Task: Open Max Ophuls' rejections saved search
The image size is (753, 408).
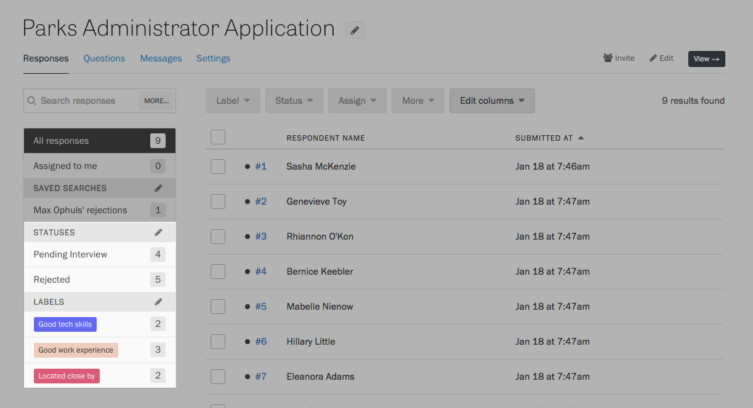Action: pyautogui.click(x=100, y=210)
